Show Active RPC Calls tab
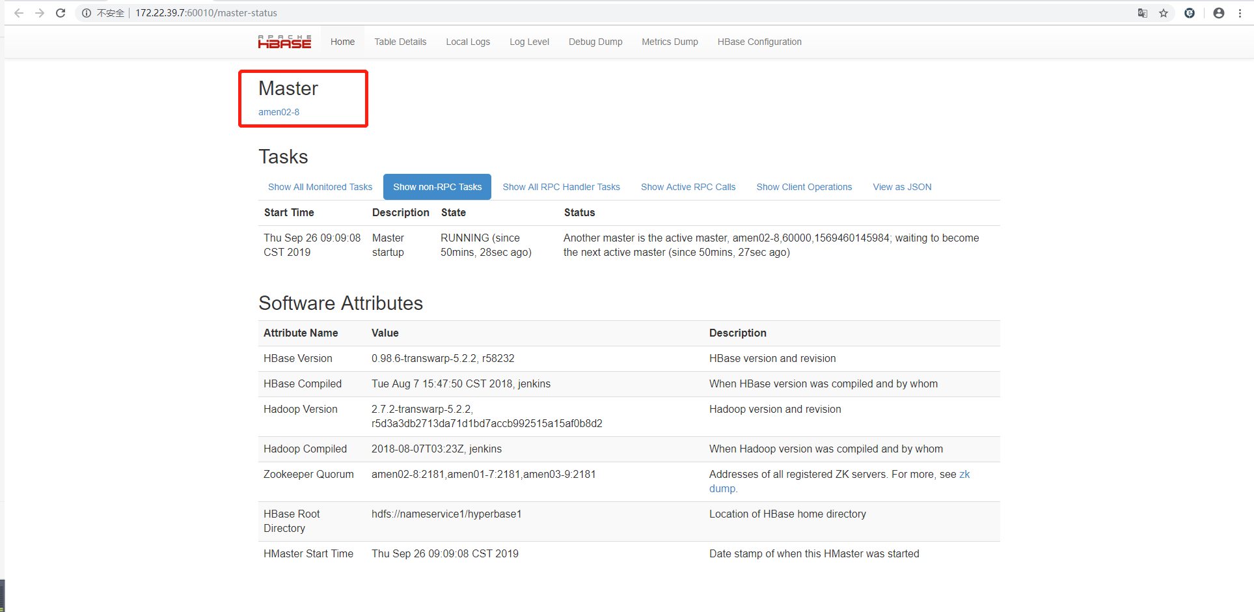 coord(688,187)
